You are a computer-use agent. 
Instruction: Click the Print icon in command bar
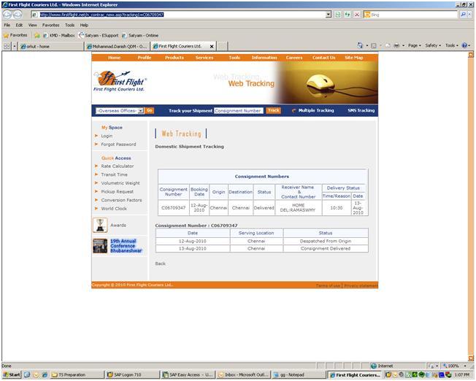click(396, 45)
